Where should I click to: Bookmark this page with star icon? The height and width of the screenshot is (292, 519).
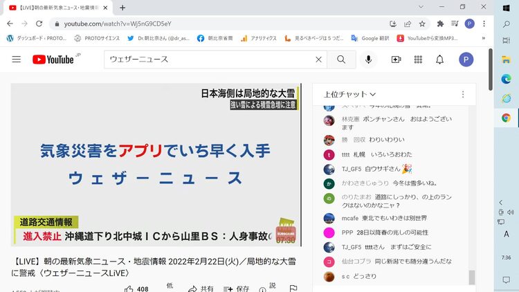(422, 24)
